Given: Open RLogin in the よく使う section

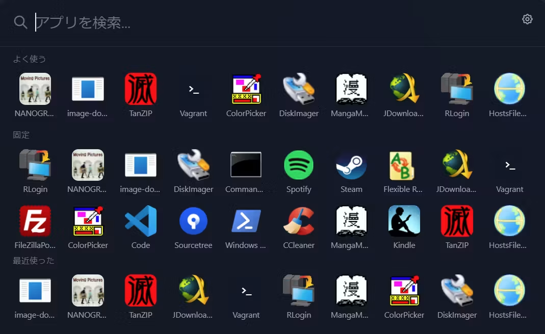Looking at the screenshot, I should (x=457, y=95).
